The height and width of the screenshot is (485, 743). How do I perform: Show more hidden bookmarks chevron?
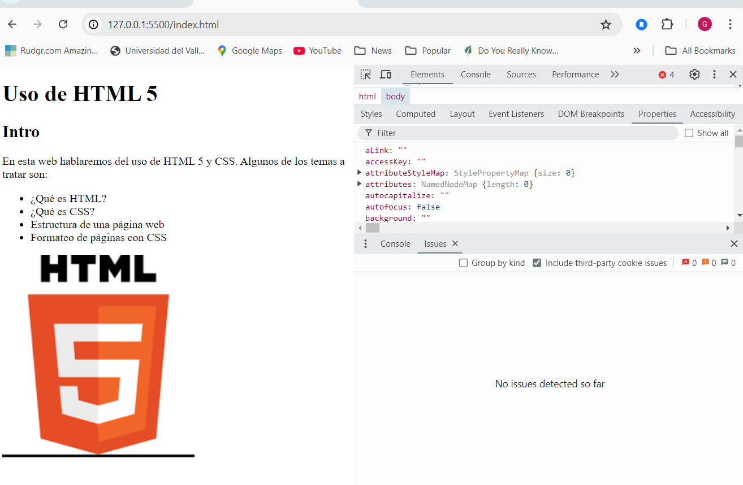pyautogui.click(x=637, y=51)
